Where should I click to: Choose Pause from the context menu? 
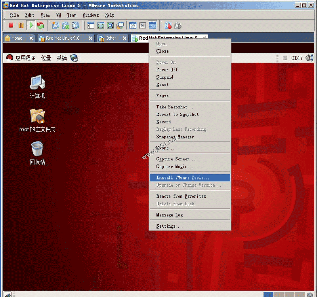190,96
